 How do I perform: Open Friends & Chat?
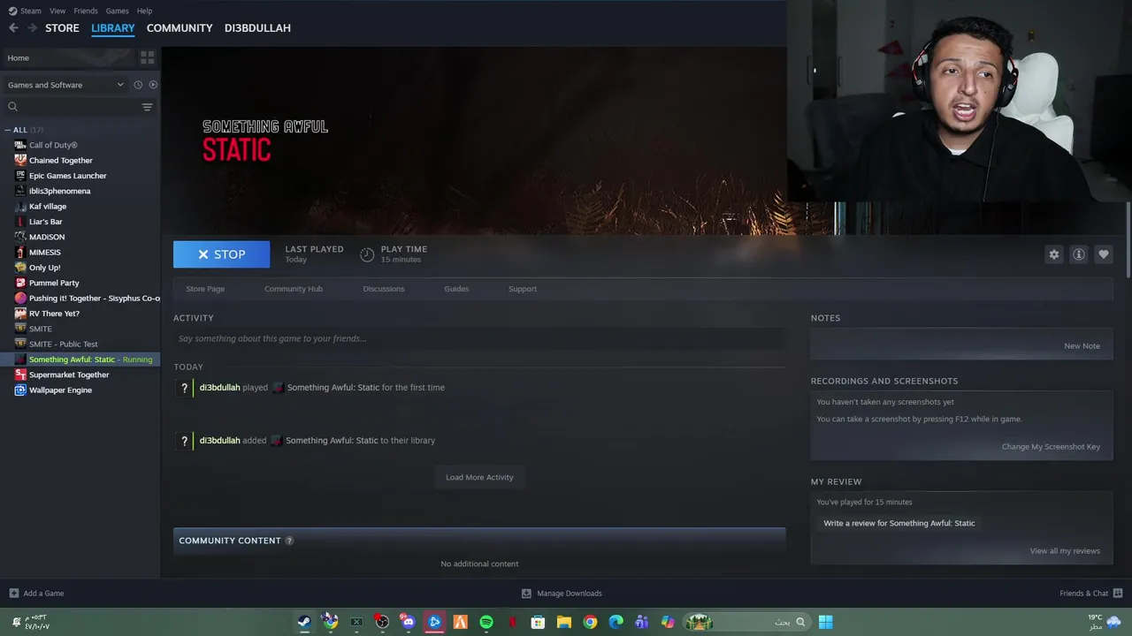tap(1090, 594)
